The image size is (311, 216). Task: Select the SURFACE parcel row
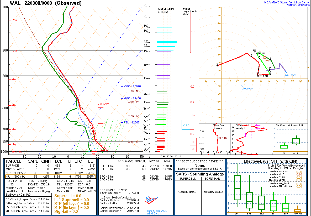coord(50,166)
